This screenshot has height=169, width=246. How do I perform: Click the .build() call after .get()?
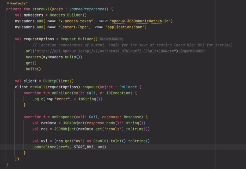pyautogui.click(x=32, y=69)
